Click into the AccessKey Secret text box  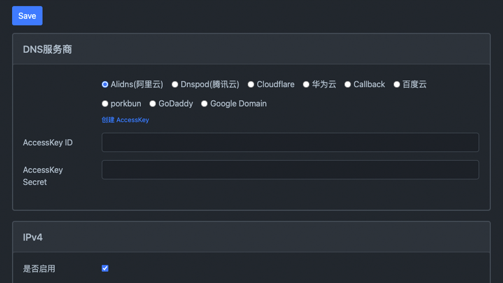[290, 170]
